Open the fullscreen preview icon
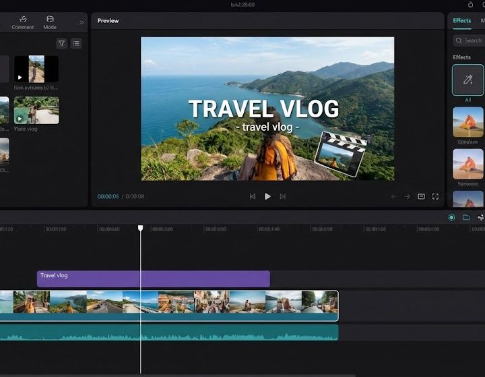The width and height of the screenshot is (485, 377). [x=435, y=196]
